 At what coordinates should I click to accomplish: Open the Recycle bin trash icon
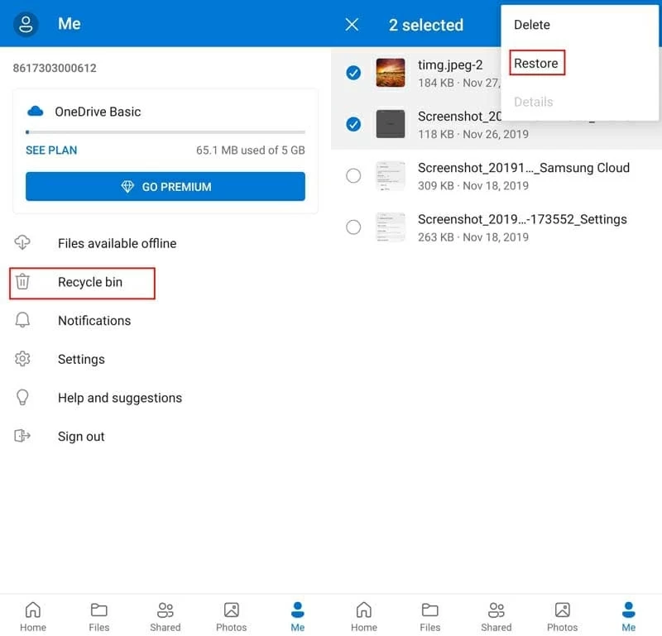pyautogui.click(x=22, y=282)
